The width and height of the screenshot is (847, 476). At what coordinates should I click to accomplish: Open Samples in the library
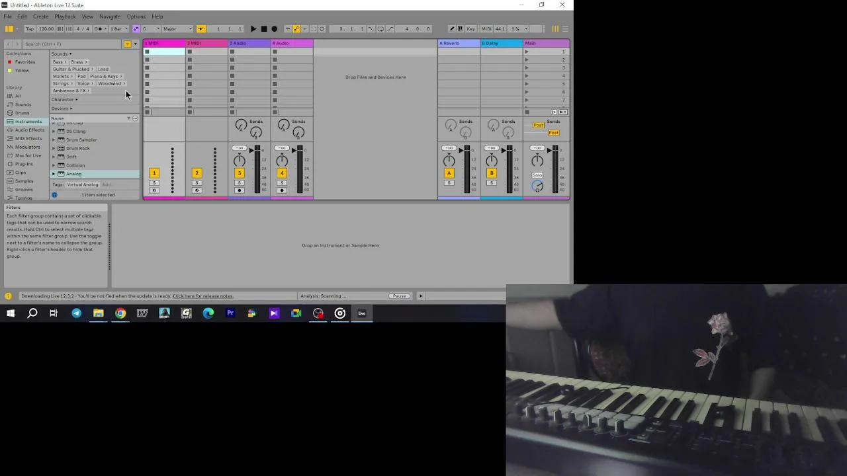pos(24,181)
